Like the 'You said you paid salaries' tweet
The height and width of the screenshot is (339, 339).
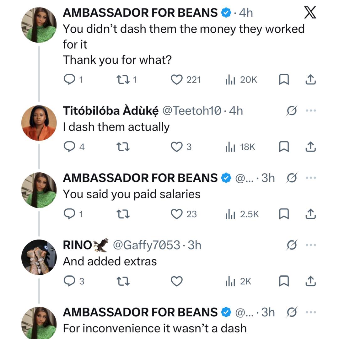[x=177, y=214]
